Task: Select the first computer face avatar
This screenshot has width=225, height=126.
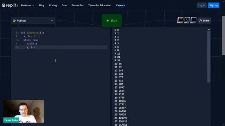Action: (180, 20)
